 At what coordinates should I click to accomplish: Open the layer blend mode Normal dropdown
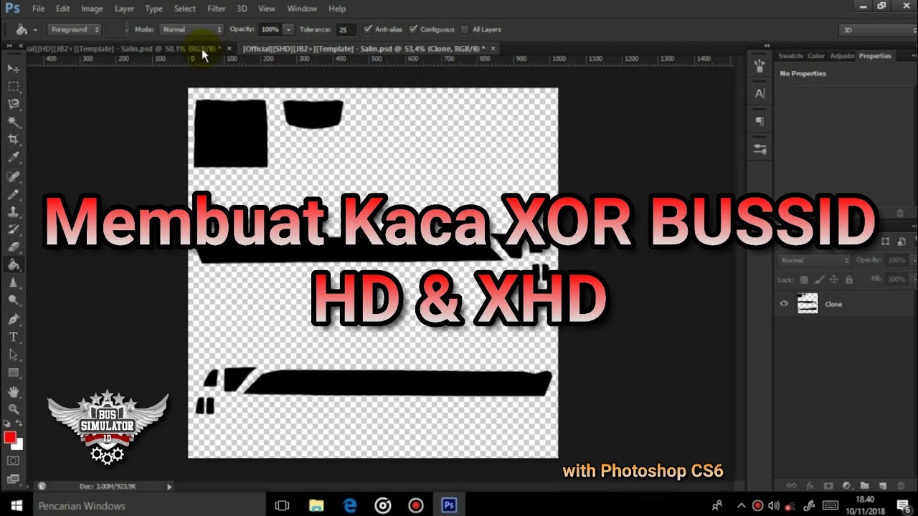pos(815,260)
